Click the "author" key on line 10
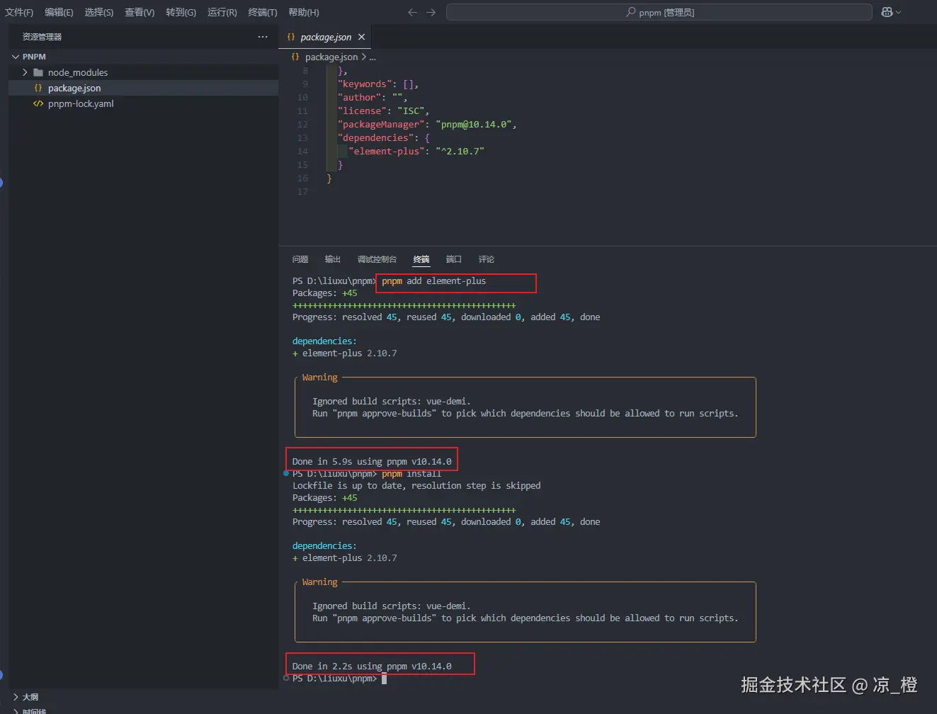This screenshot has height=714, width=937. point(360,97)
